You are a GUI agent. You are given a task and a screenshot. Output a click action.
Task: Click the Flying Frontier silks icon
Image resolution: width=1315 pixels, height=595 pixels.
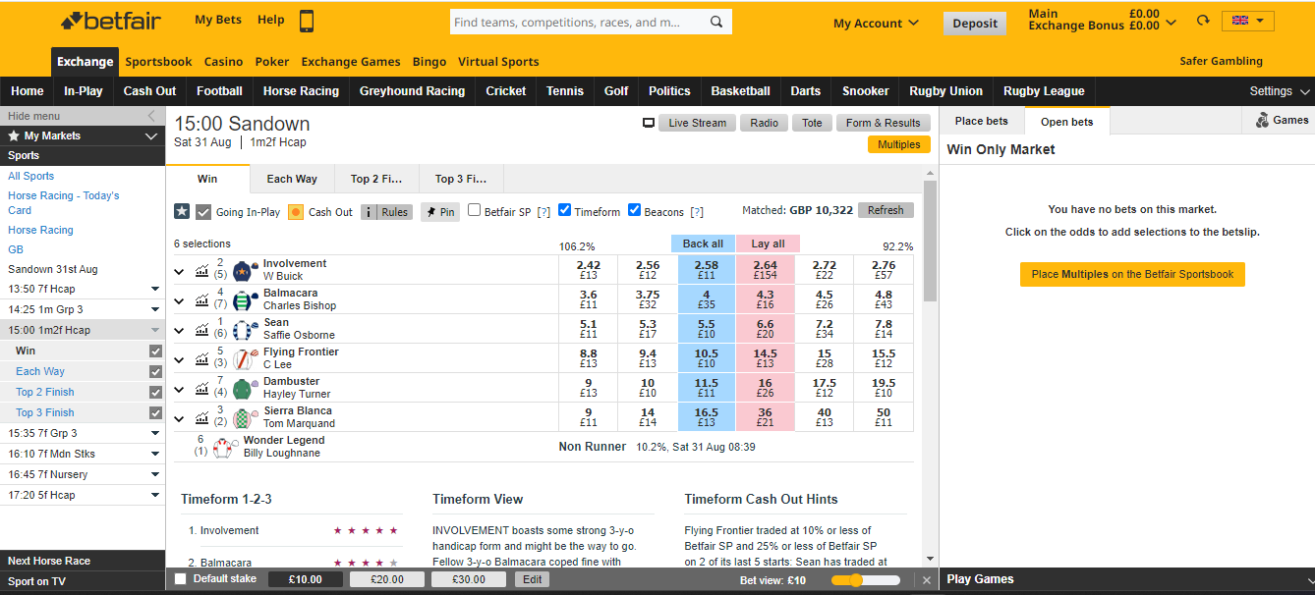point(245,358)
